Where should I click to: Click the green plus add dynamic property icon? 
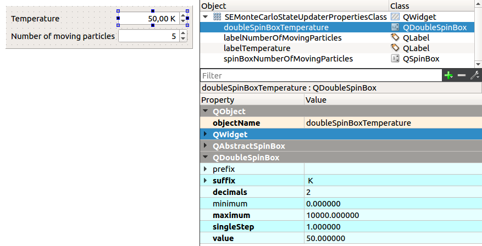click(x=449, y=76)
